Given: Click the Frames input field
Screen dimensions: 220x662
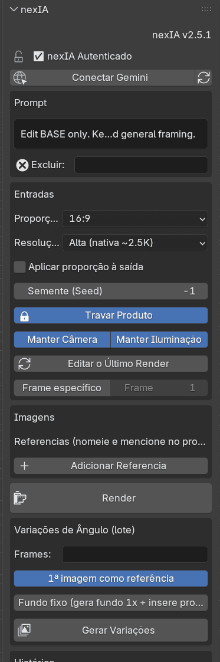Looking at the screenshot, I should tap(135, 555).
